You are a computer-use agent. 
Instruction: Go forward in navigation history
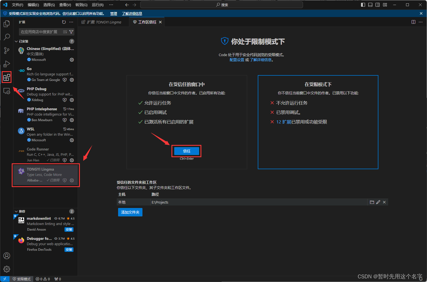click(134, 5)
